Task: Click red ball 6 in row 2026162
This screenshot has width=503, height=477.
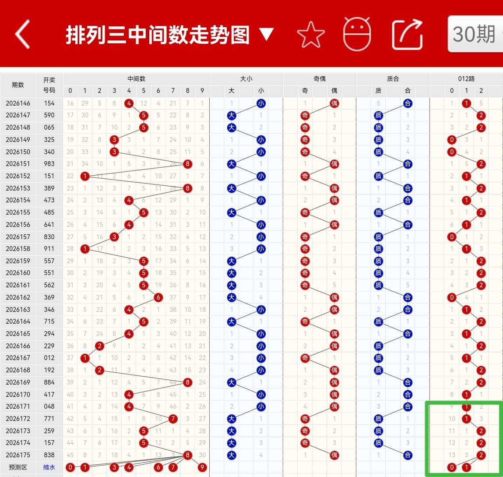Action: [x=158, y=297]
